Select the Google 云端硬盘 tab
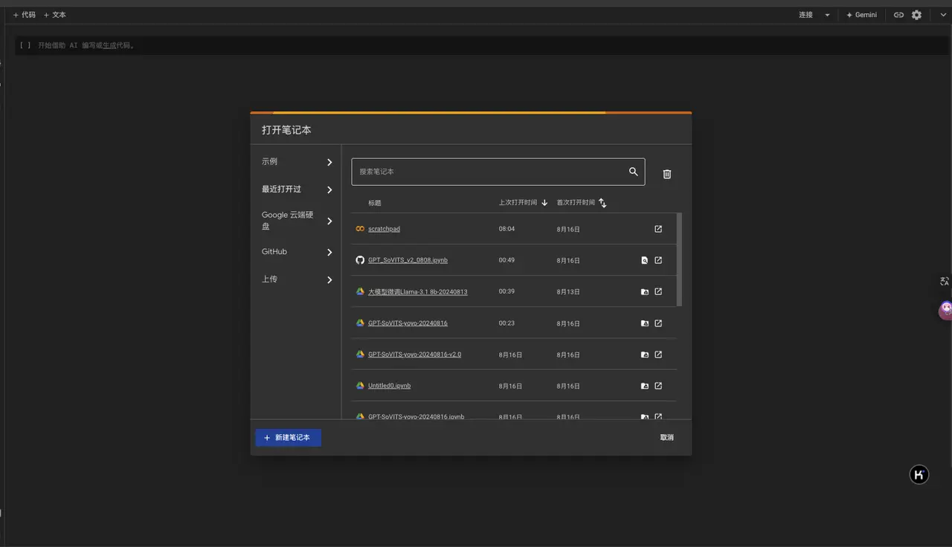 (x=296, y=221)
